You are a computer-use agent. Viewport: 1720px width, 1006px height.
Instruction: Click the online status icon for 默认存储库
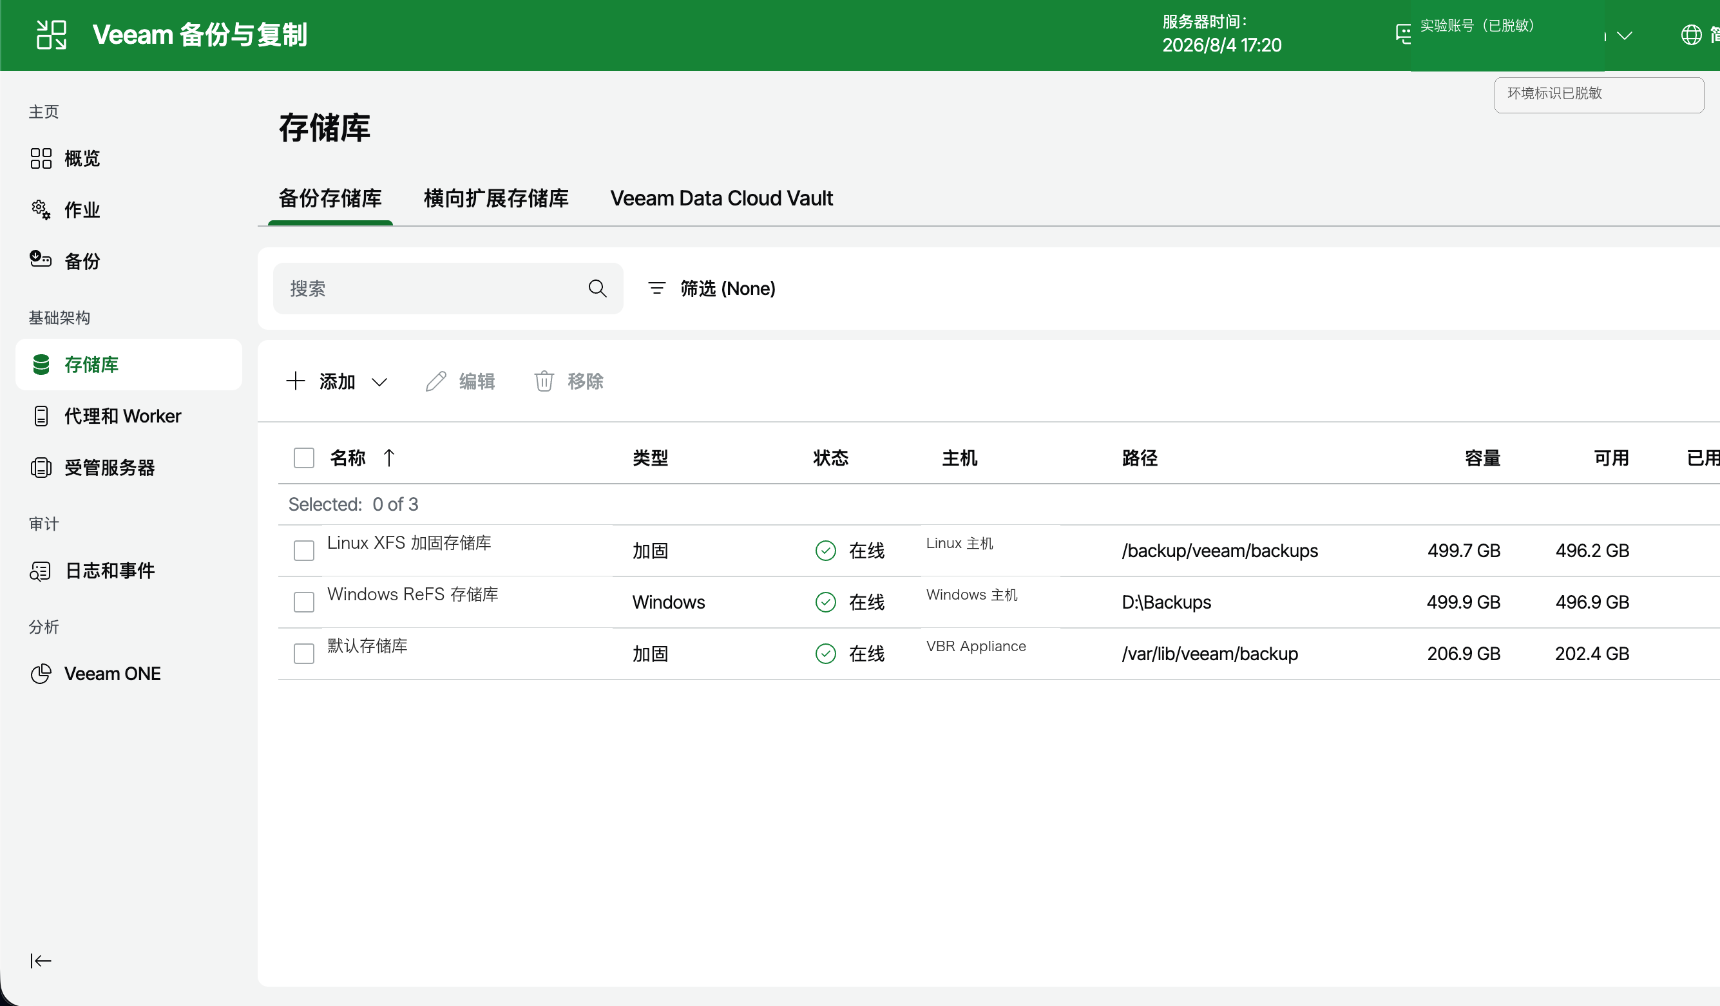[x=826, y=654]
